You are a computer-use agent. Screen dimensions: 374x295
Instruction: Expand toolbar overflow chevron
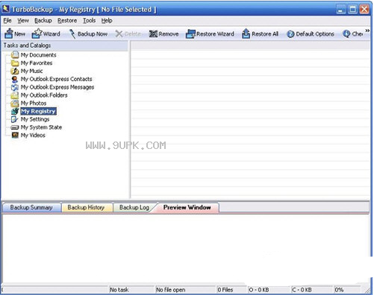[367, 31]
